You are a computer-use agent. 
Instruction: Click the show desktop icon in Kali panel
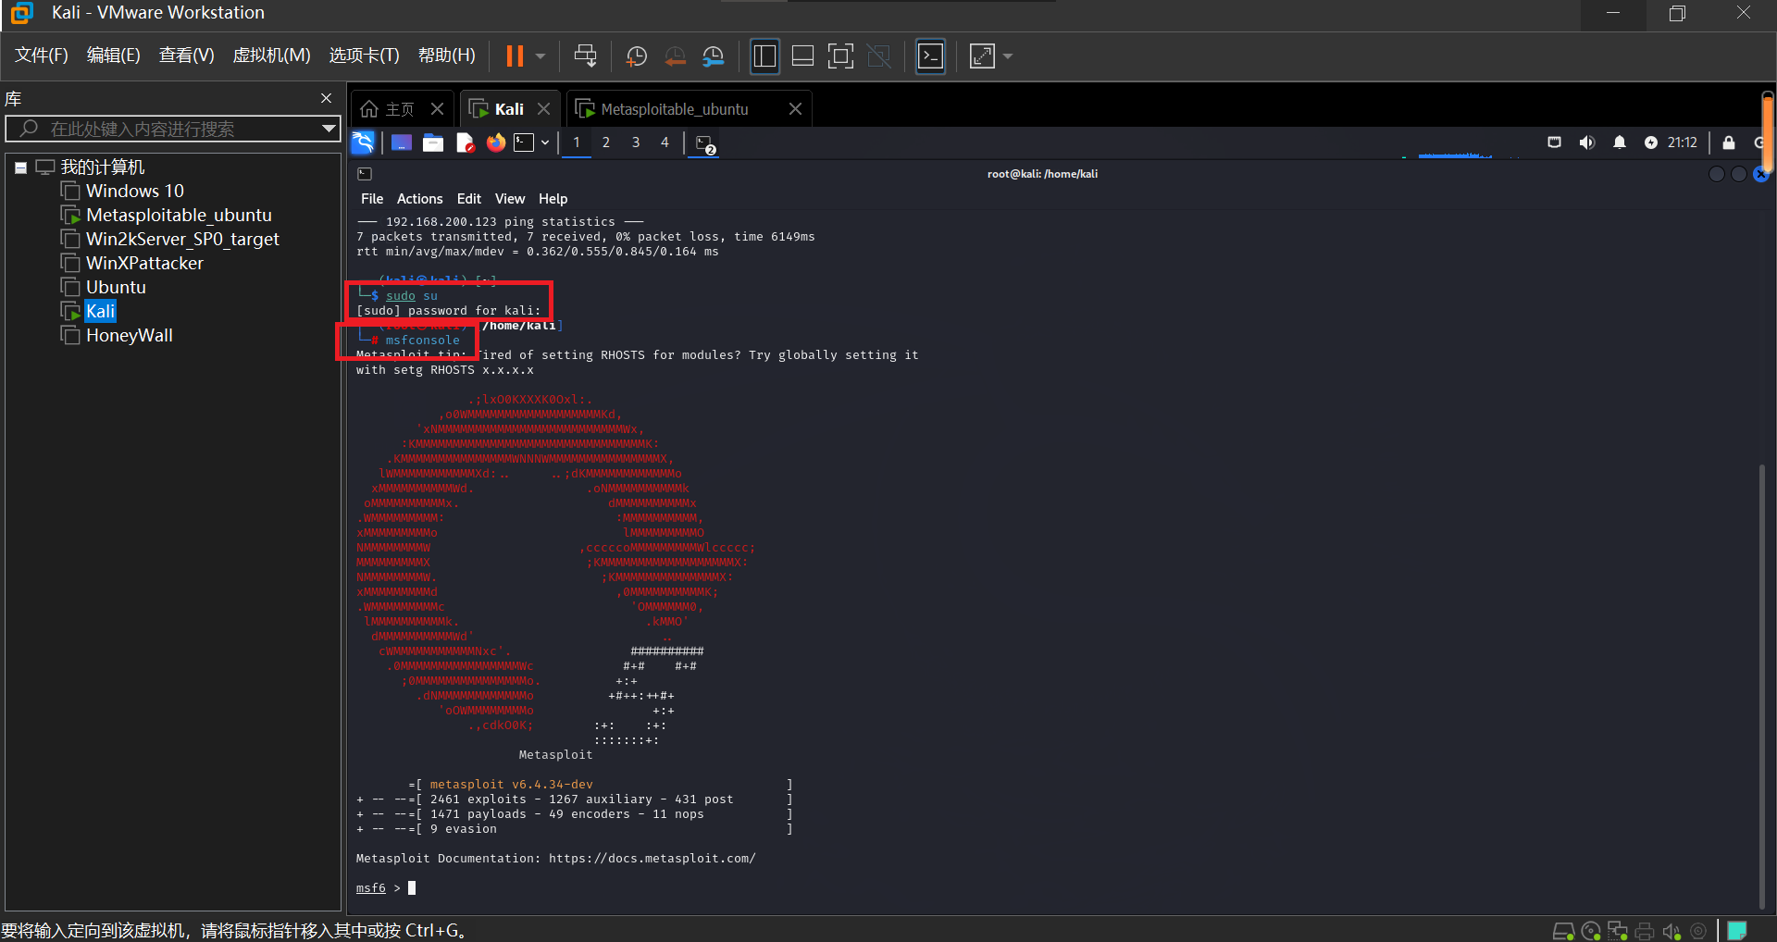pyautogui.click(x=402, y=143)
